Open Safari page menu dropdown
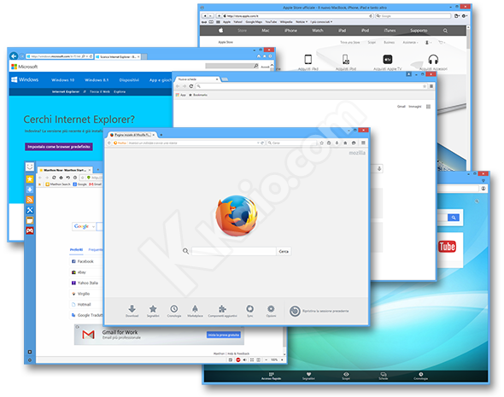 (457, 15)
